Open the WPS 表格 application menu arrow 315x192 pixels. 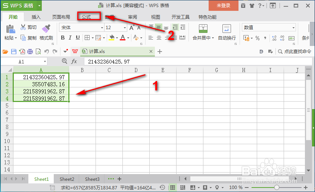pos(40,6)
